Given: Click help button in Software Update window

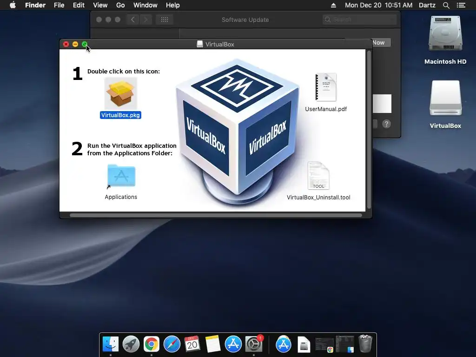Looking at the screenshot, I should pos(386,124).
